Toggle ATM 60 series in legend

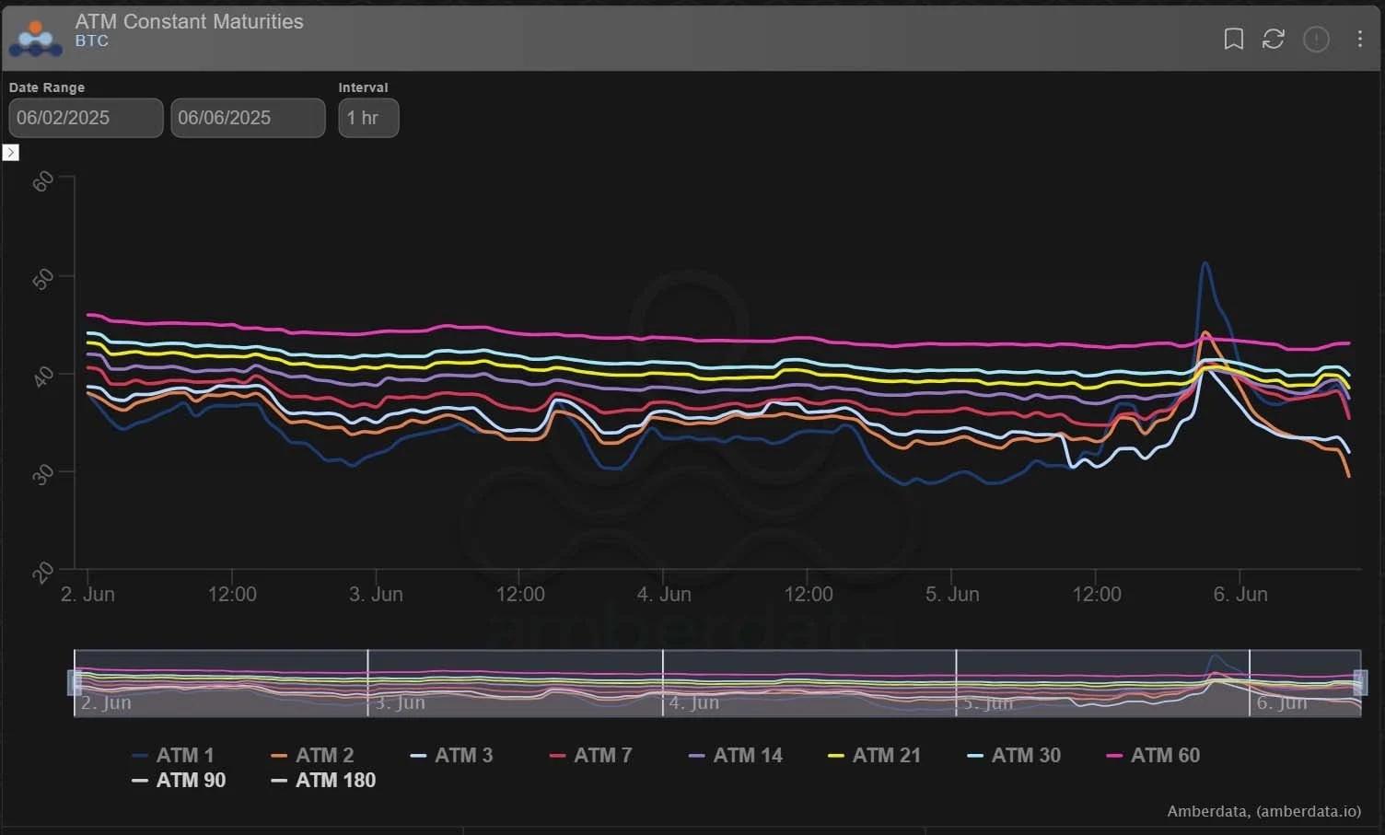pos(1153,755)
